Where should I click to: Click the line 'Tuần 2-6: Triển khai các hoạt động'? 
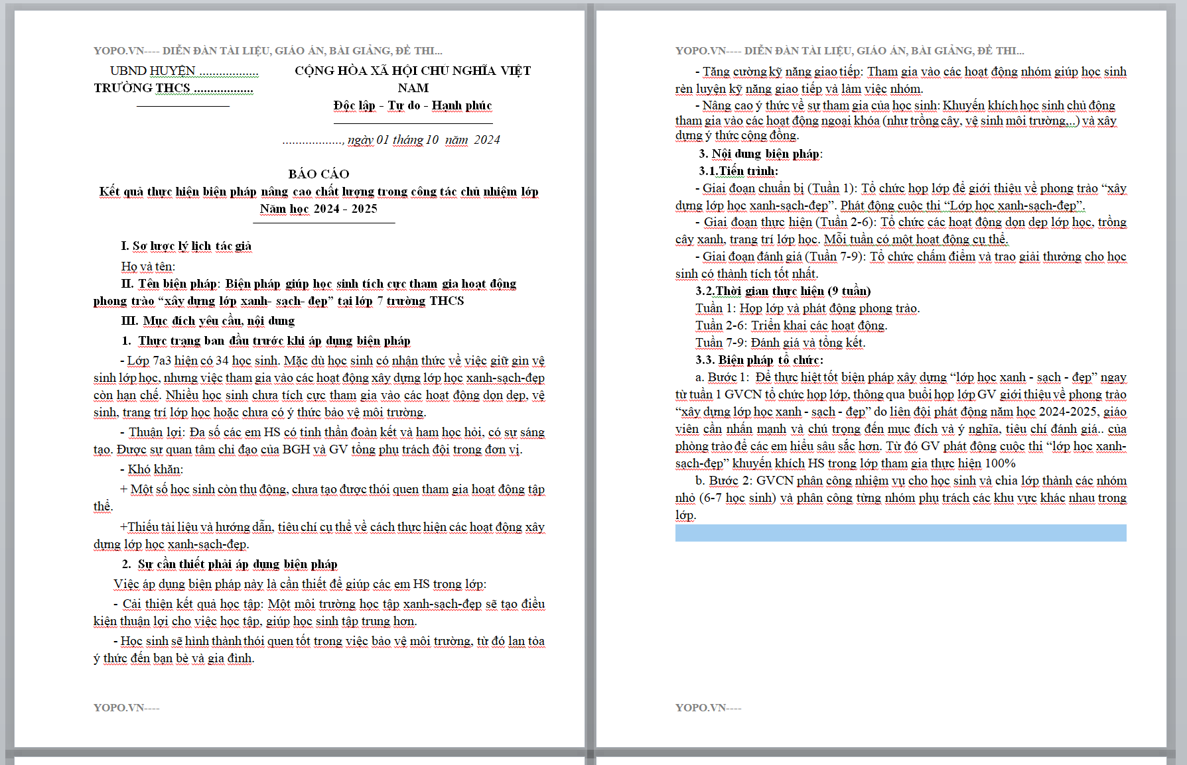(791, 325)
